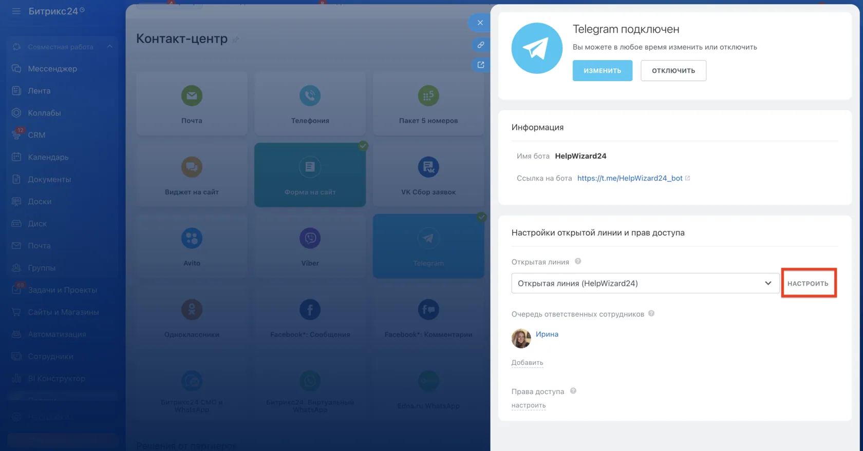Open the hamburger menu beside Битрикс24
Image resolution: width=863 pixels, height=451 pixels.
[x=16, y=11]
